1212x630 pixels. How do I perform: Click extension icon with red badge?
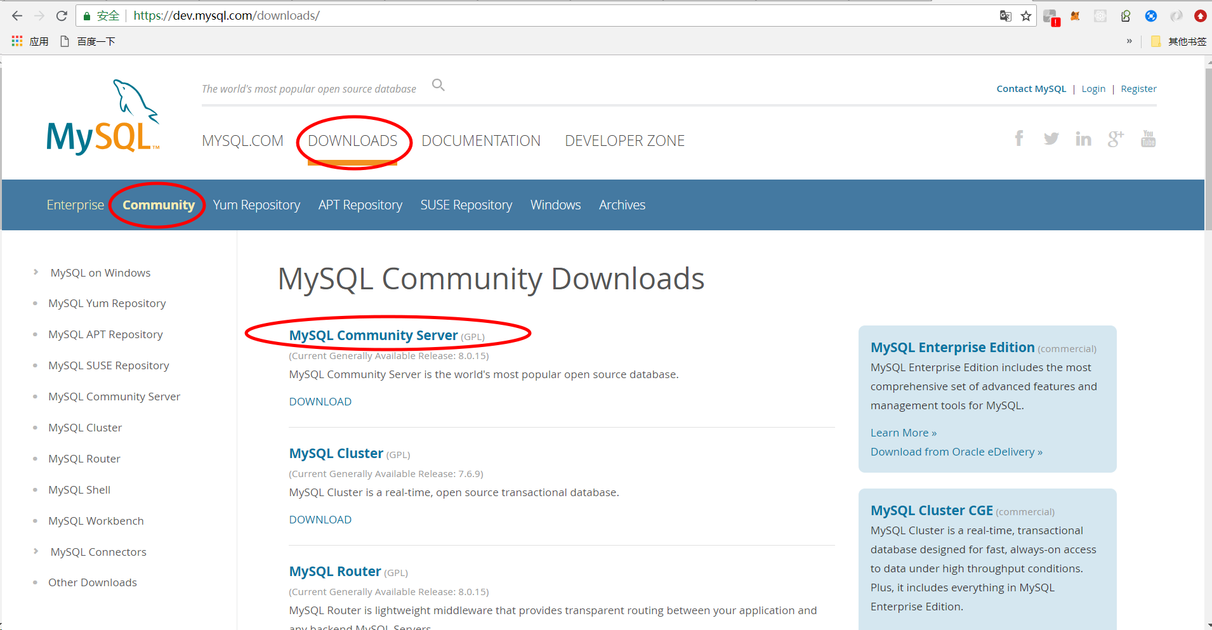(x=1051, y=17)
